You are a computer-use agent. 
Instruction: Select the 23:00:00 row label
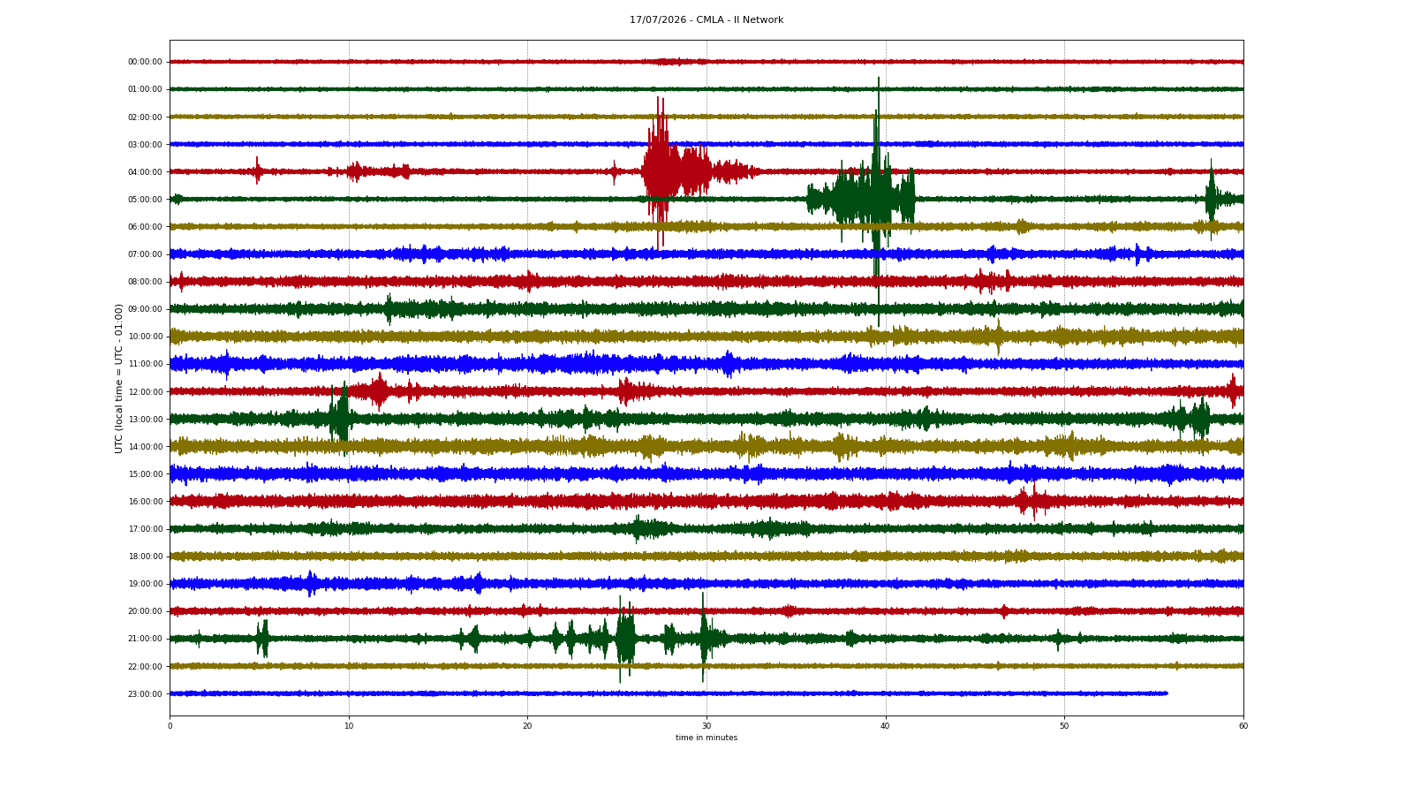pyautogui.click(x=145, y=693)
